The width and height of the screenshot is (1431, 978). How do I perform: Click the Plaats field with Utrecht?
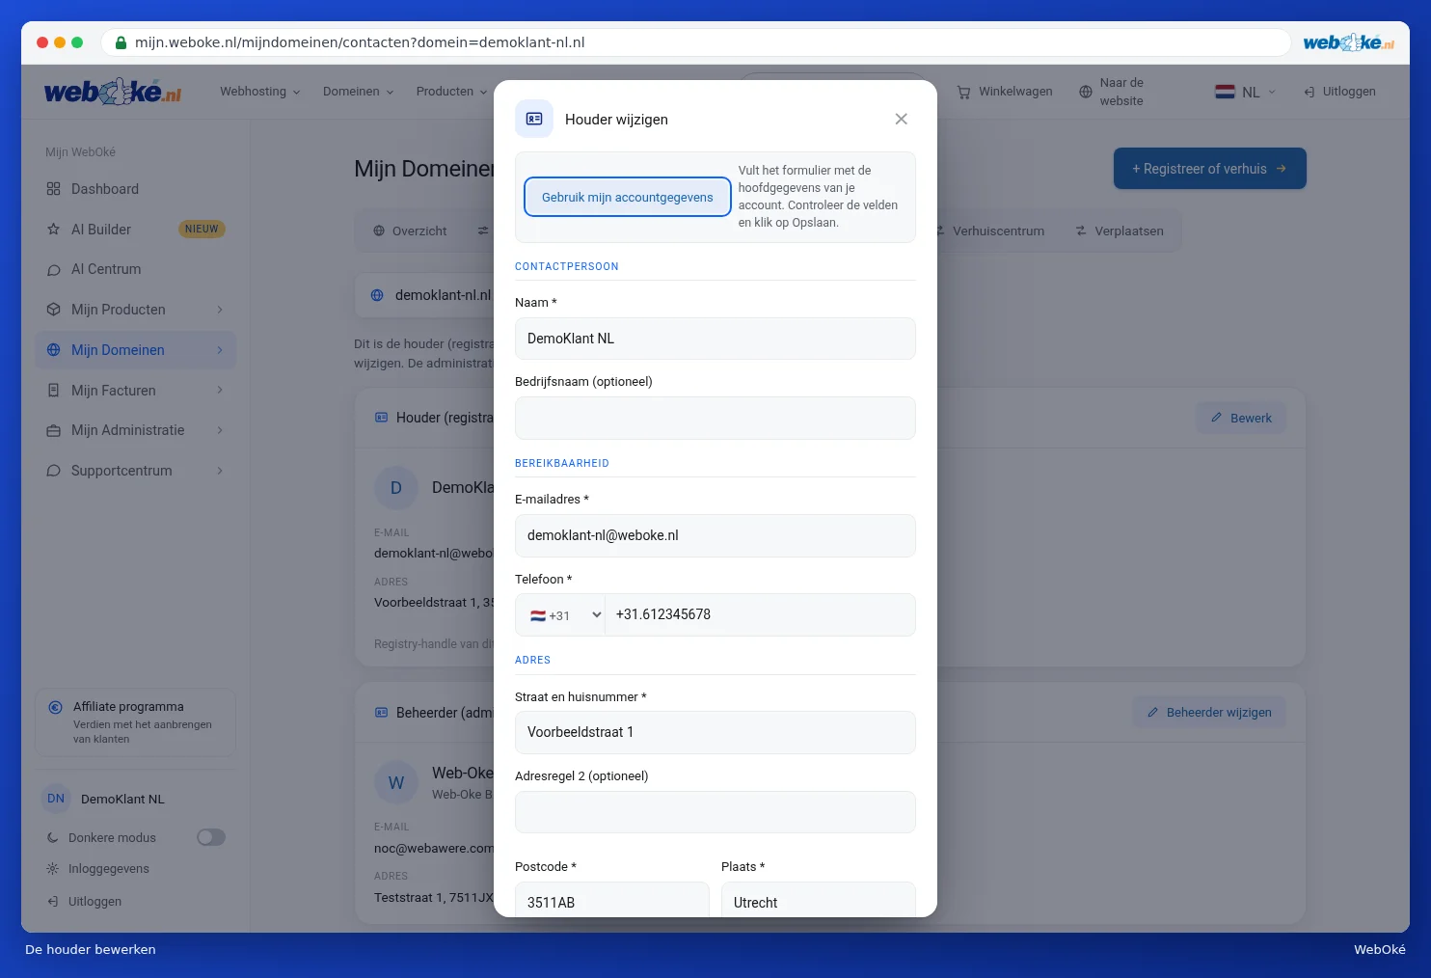pyautogui.click(x=819, y=901)
